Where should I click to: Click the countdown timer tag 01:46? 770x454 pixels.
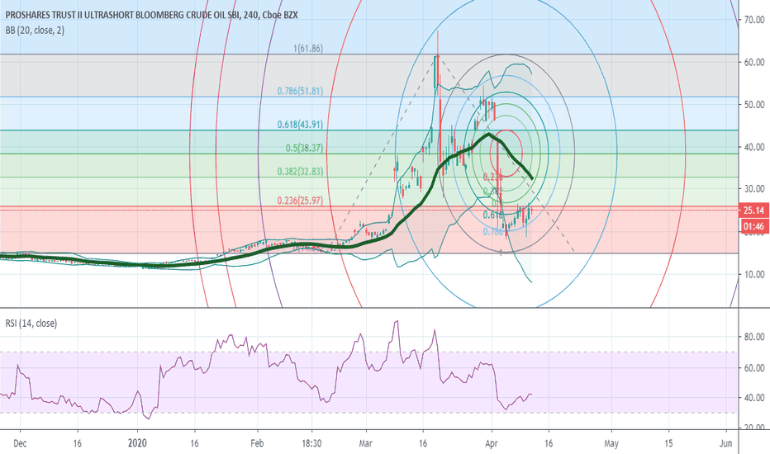coord(753,226)
